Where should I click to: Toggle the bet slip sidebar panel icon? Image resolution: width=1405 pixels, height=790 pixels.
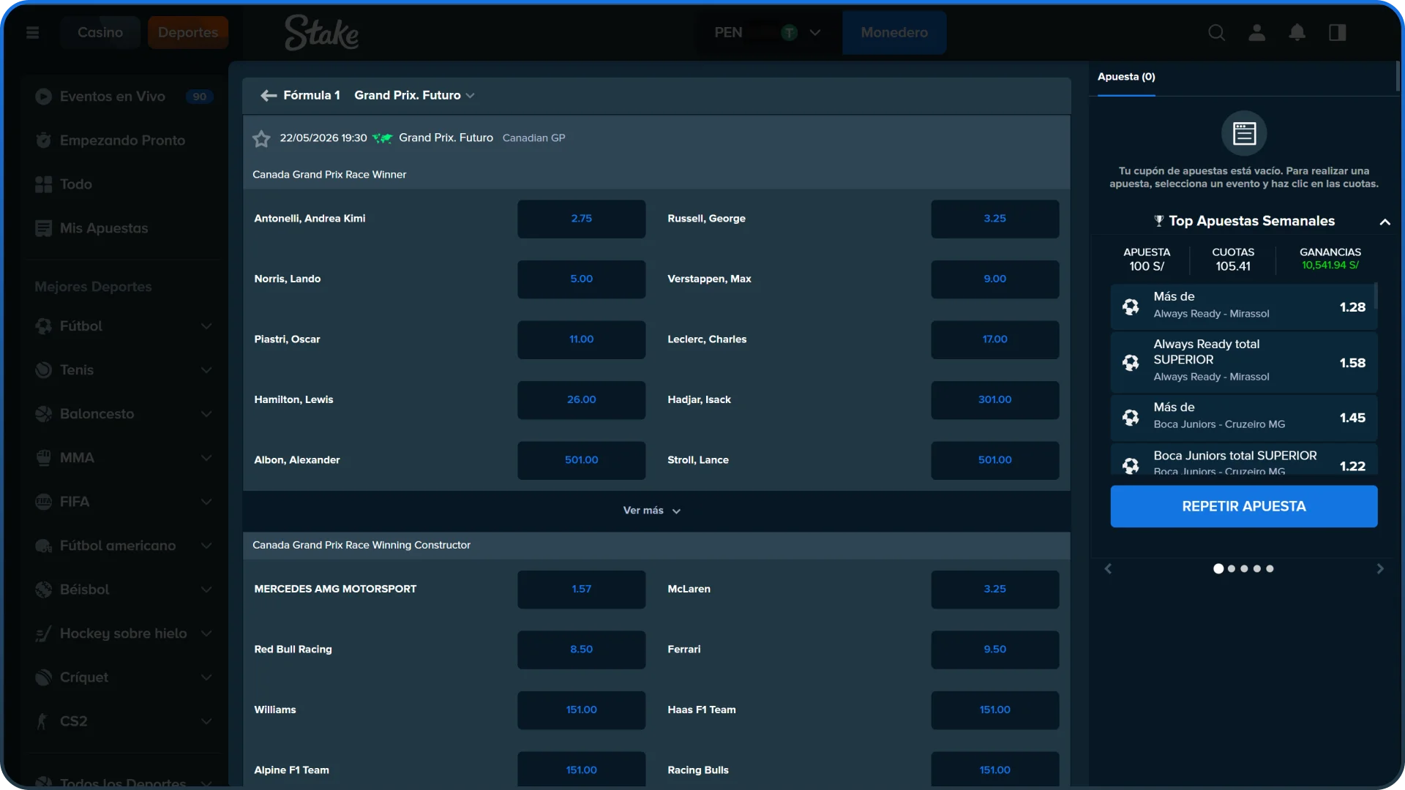point(1337,32)
